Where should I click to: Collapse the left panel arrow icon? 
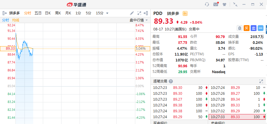pyautogui.click(x=4, y=13)
